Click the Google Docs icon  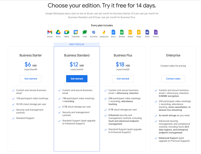(113, 32)
